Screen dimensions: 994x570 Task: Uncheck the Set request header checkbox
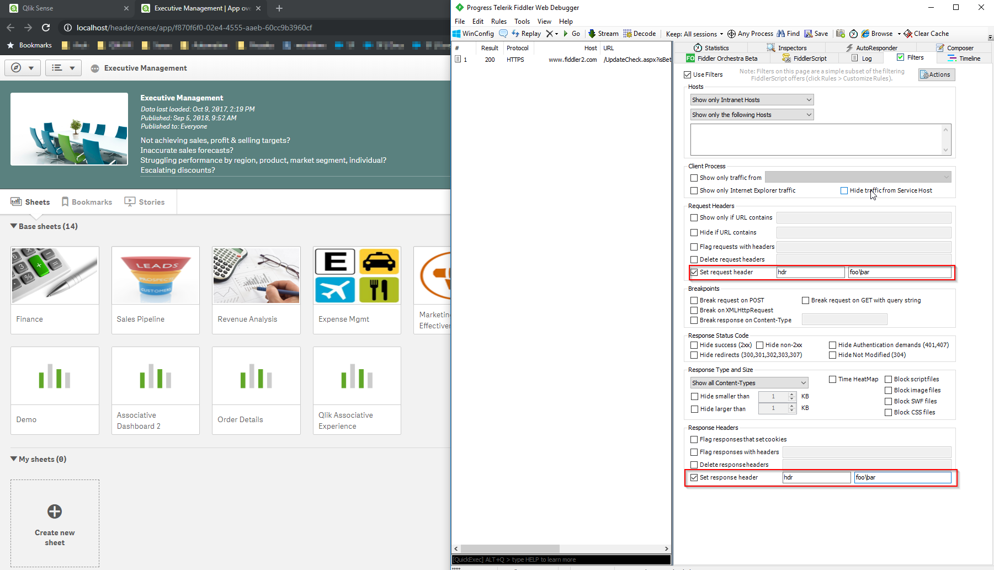[694, 272]
